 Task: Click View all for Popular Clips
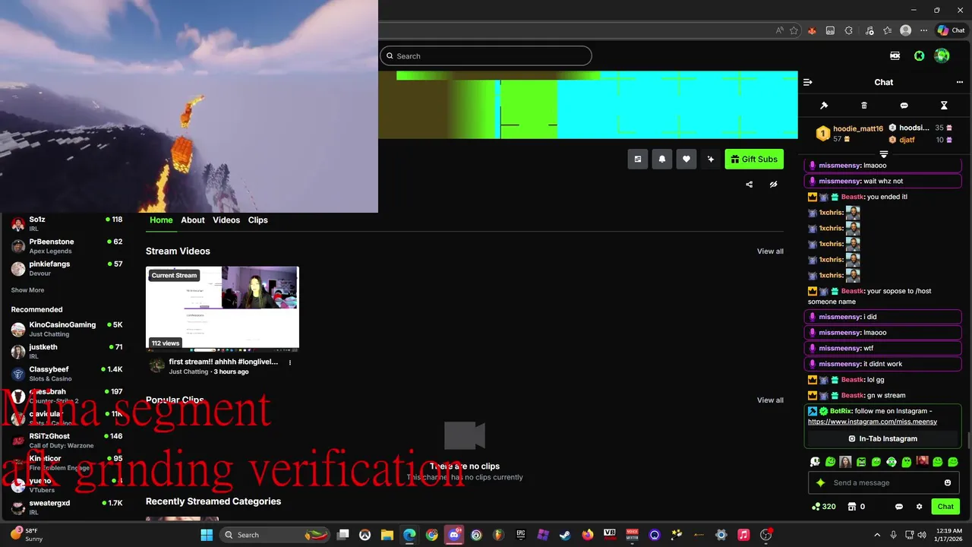pos(770,400)
